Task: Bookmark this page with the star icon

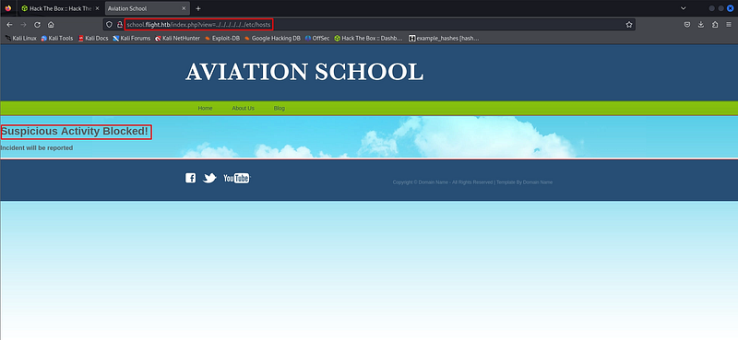Action: click(629, 25)
